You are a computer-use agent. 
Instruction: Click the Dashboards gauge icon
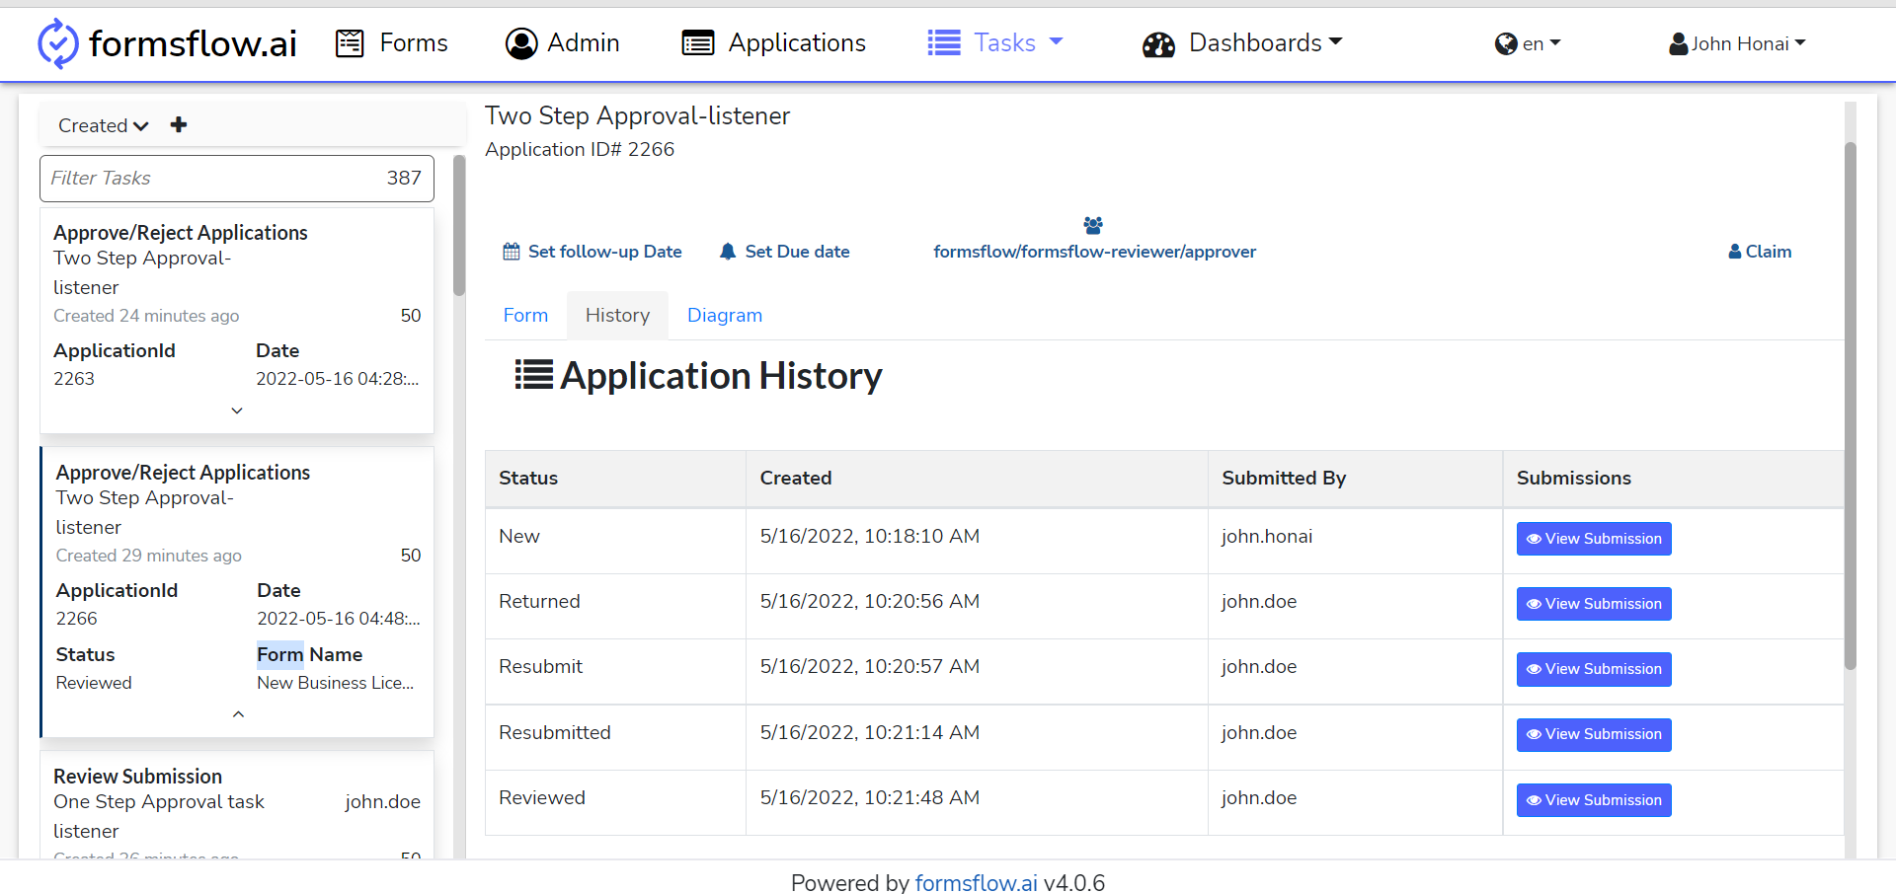[1158, 44]
